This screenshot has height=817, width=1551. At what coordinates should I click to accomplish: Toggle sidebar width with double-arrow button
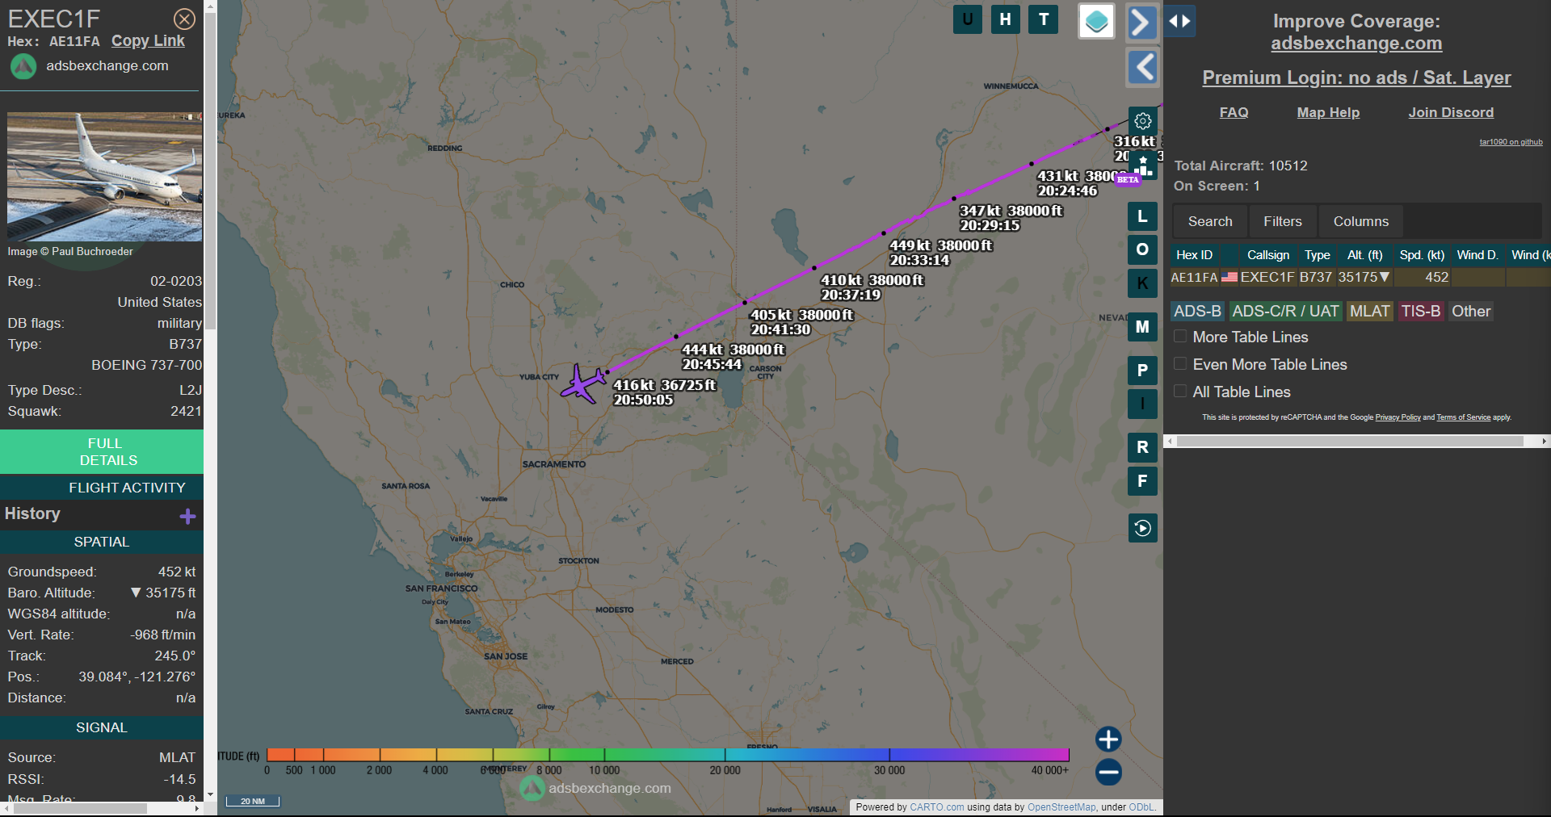pyautogui.click(x=1179, y=21)
